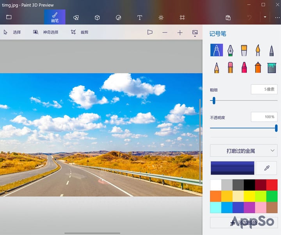Open the canvas view options dropdown
This screenshot has height=235, width=281.
[195, 33]
